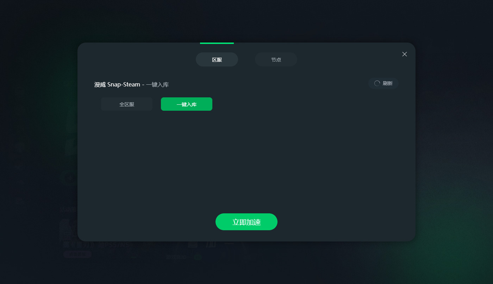Click the dimmed 活动 section heading
The height and width of the screenshot is (284, 493).
click(x=68, y=209)
